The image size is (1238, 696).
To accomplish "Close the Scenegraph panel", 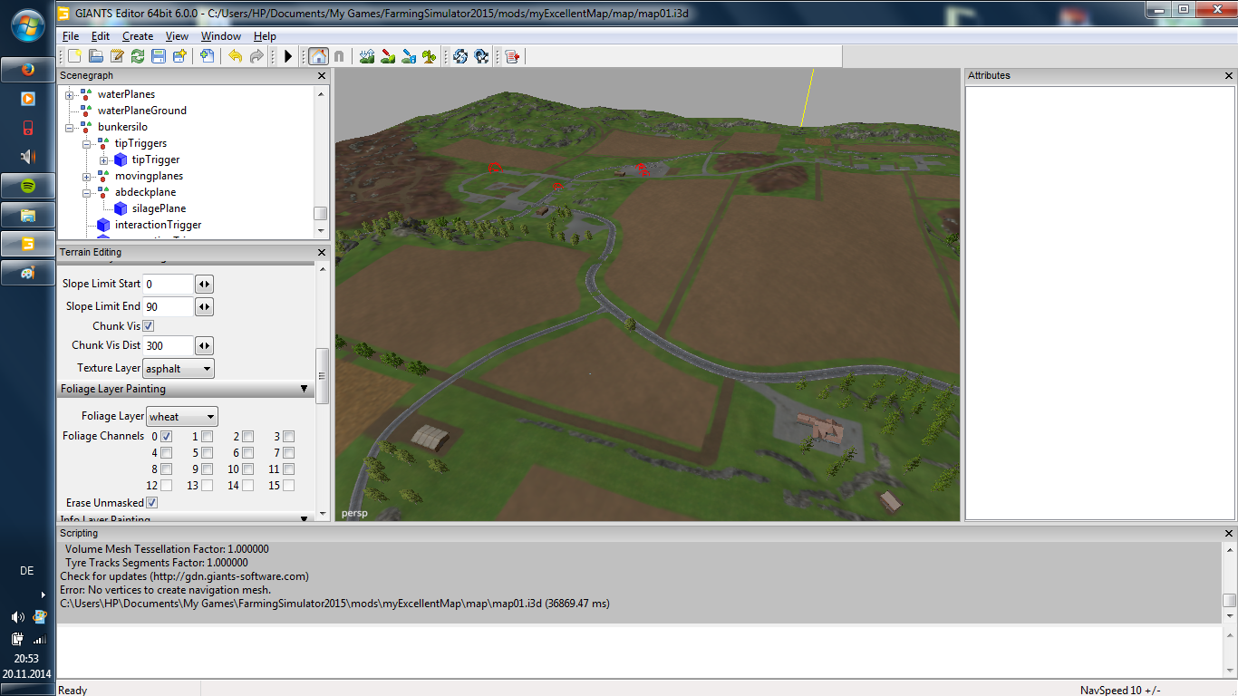I will [x=322, y=76].
